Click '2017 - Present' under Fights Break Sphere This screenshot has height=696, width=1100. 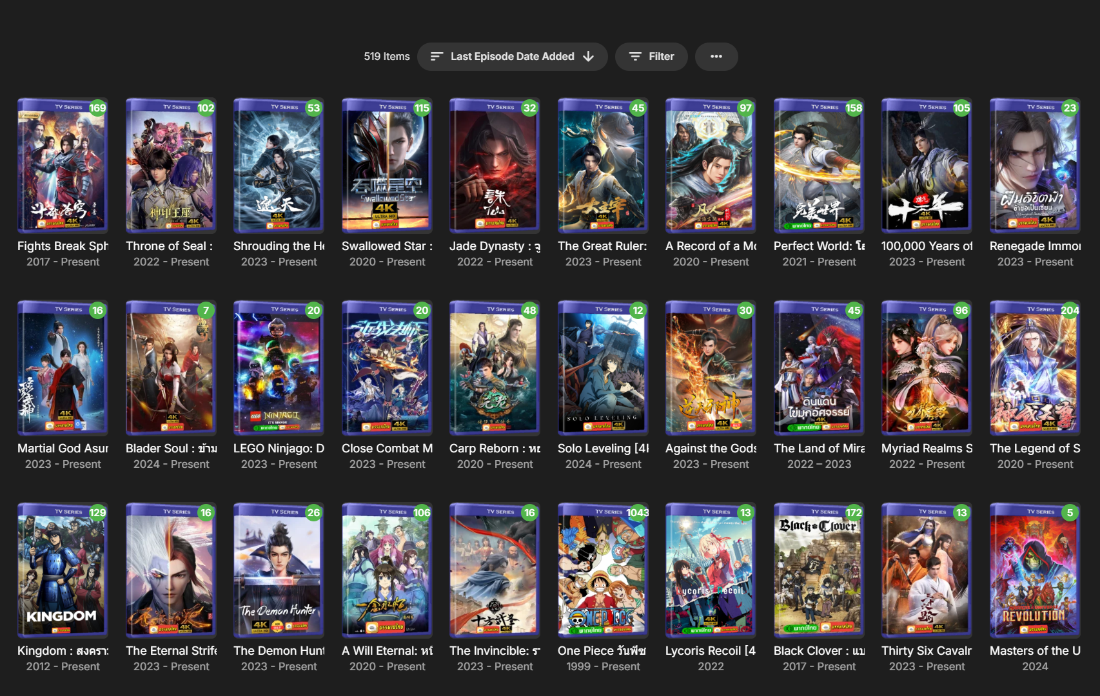click(63, 262)
